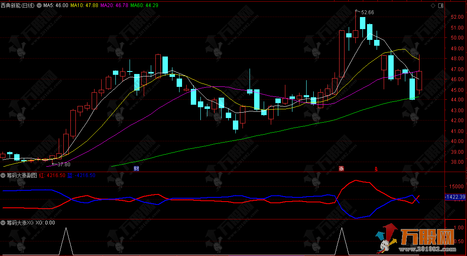The image size is (467, 256).
Task: Click the red S marker on timeline
Action: [x=376, y=169]
